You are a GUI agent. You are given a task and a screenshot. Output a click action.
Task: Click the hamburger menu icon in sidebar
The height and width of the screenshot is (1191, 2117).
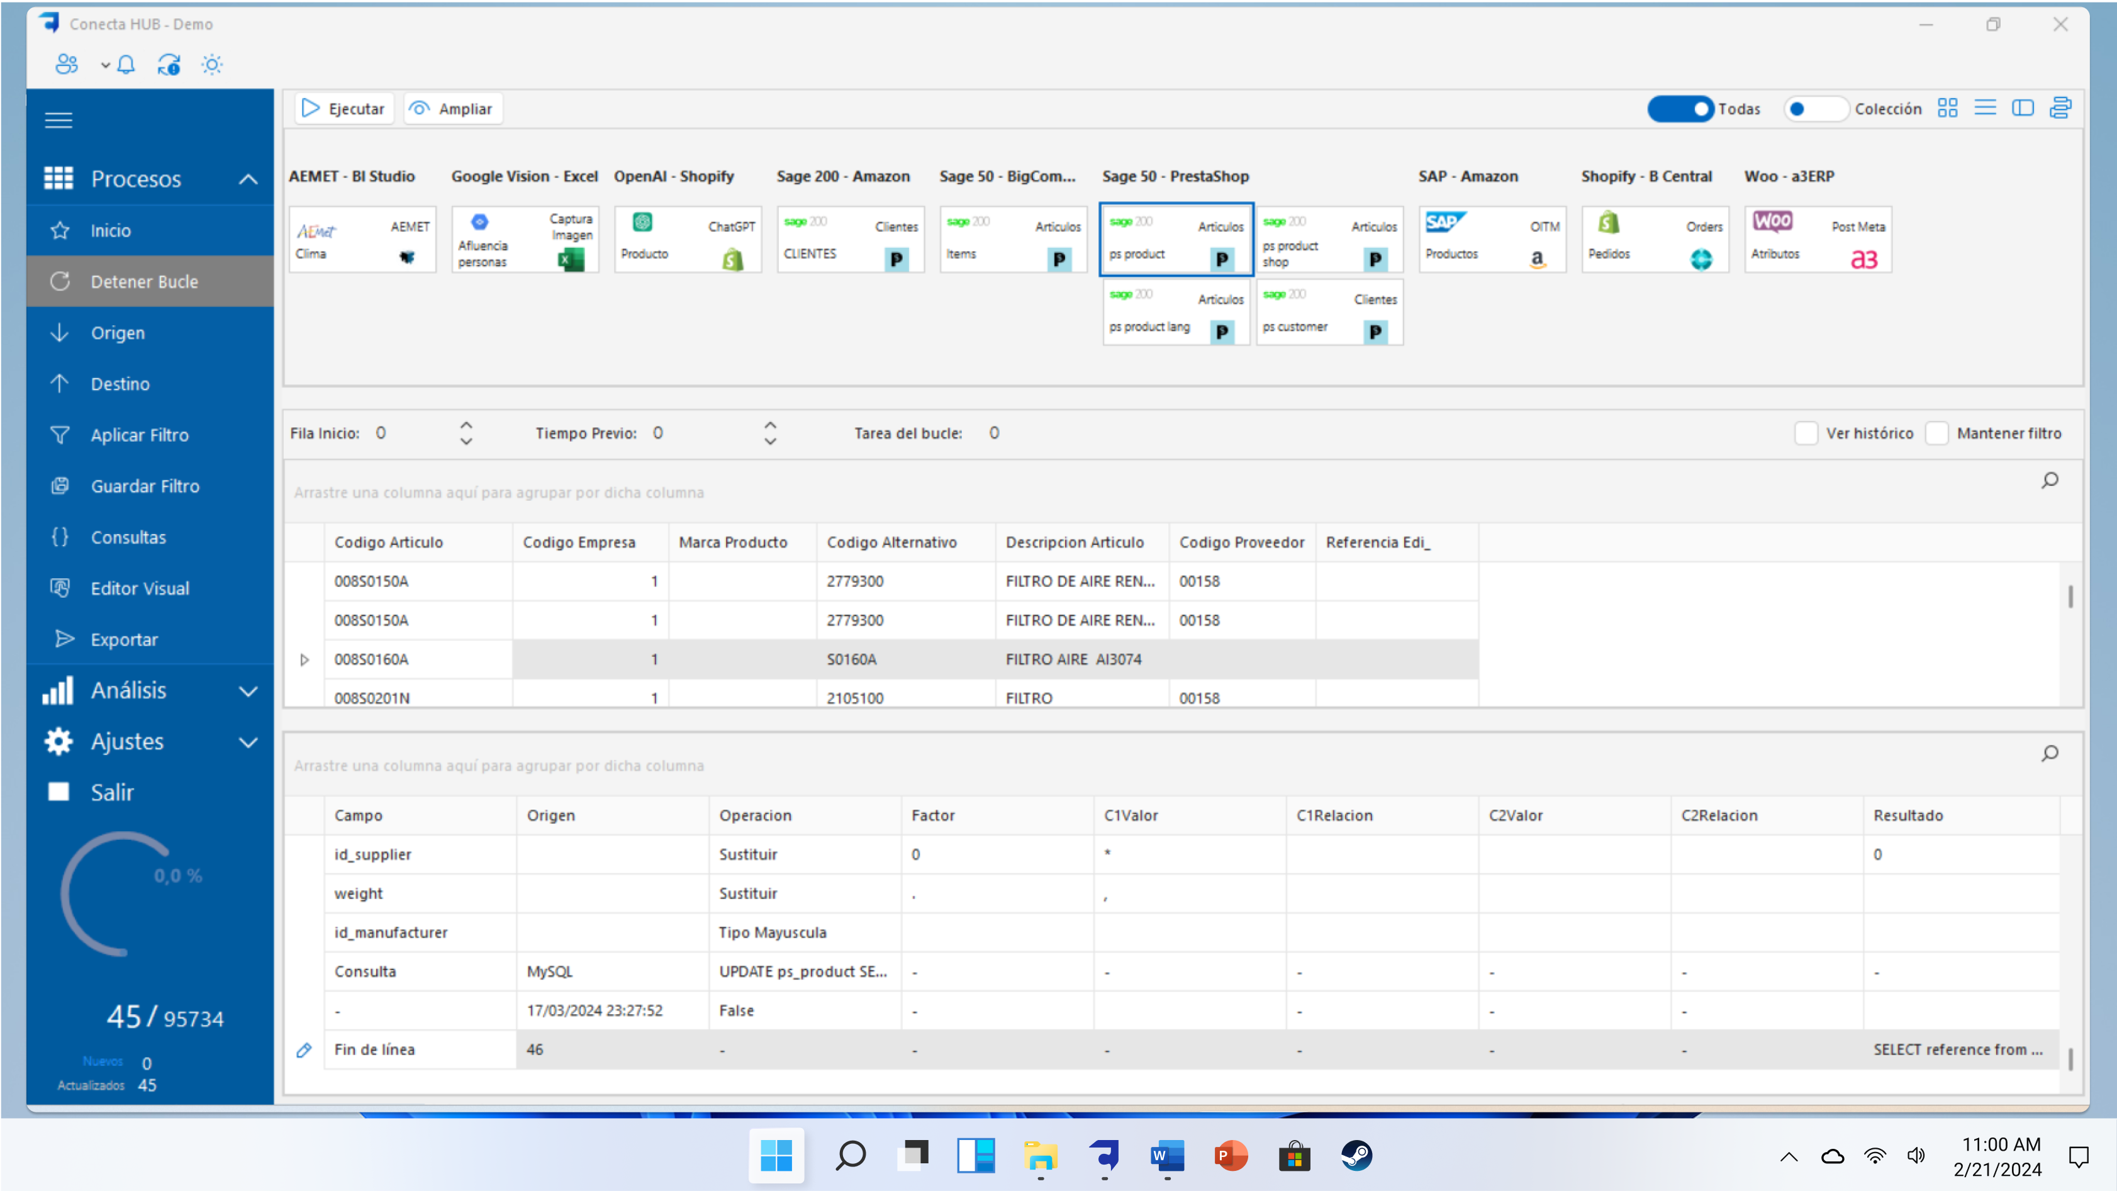coord(59,121)
